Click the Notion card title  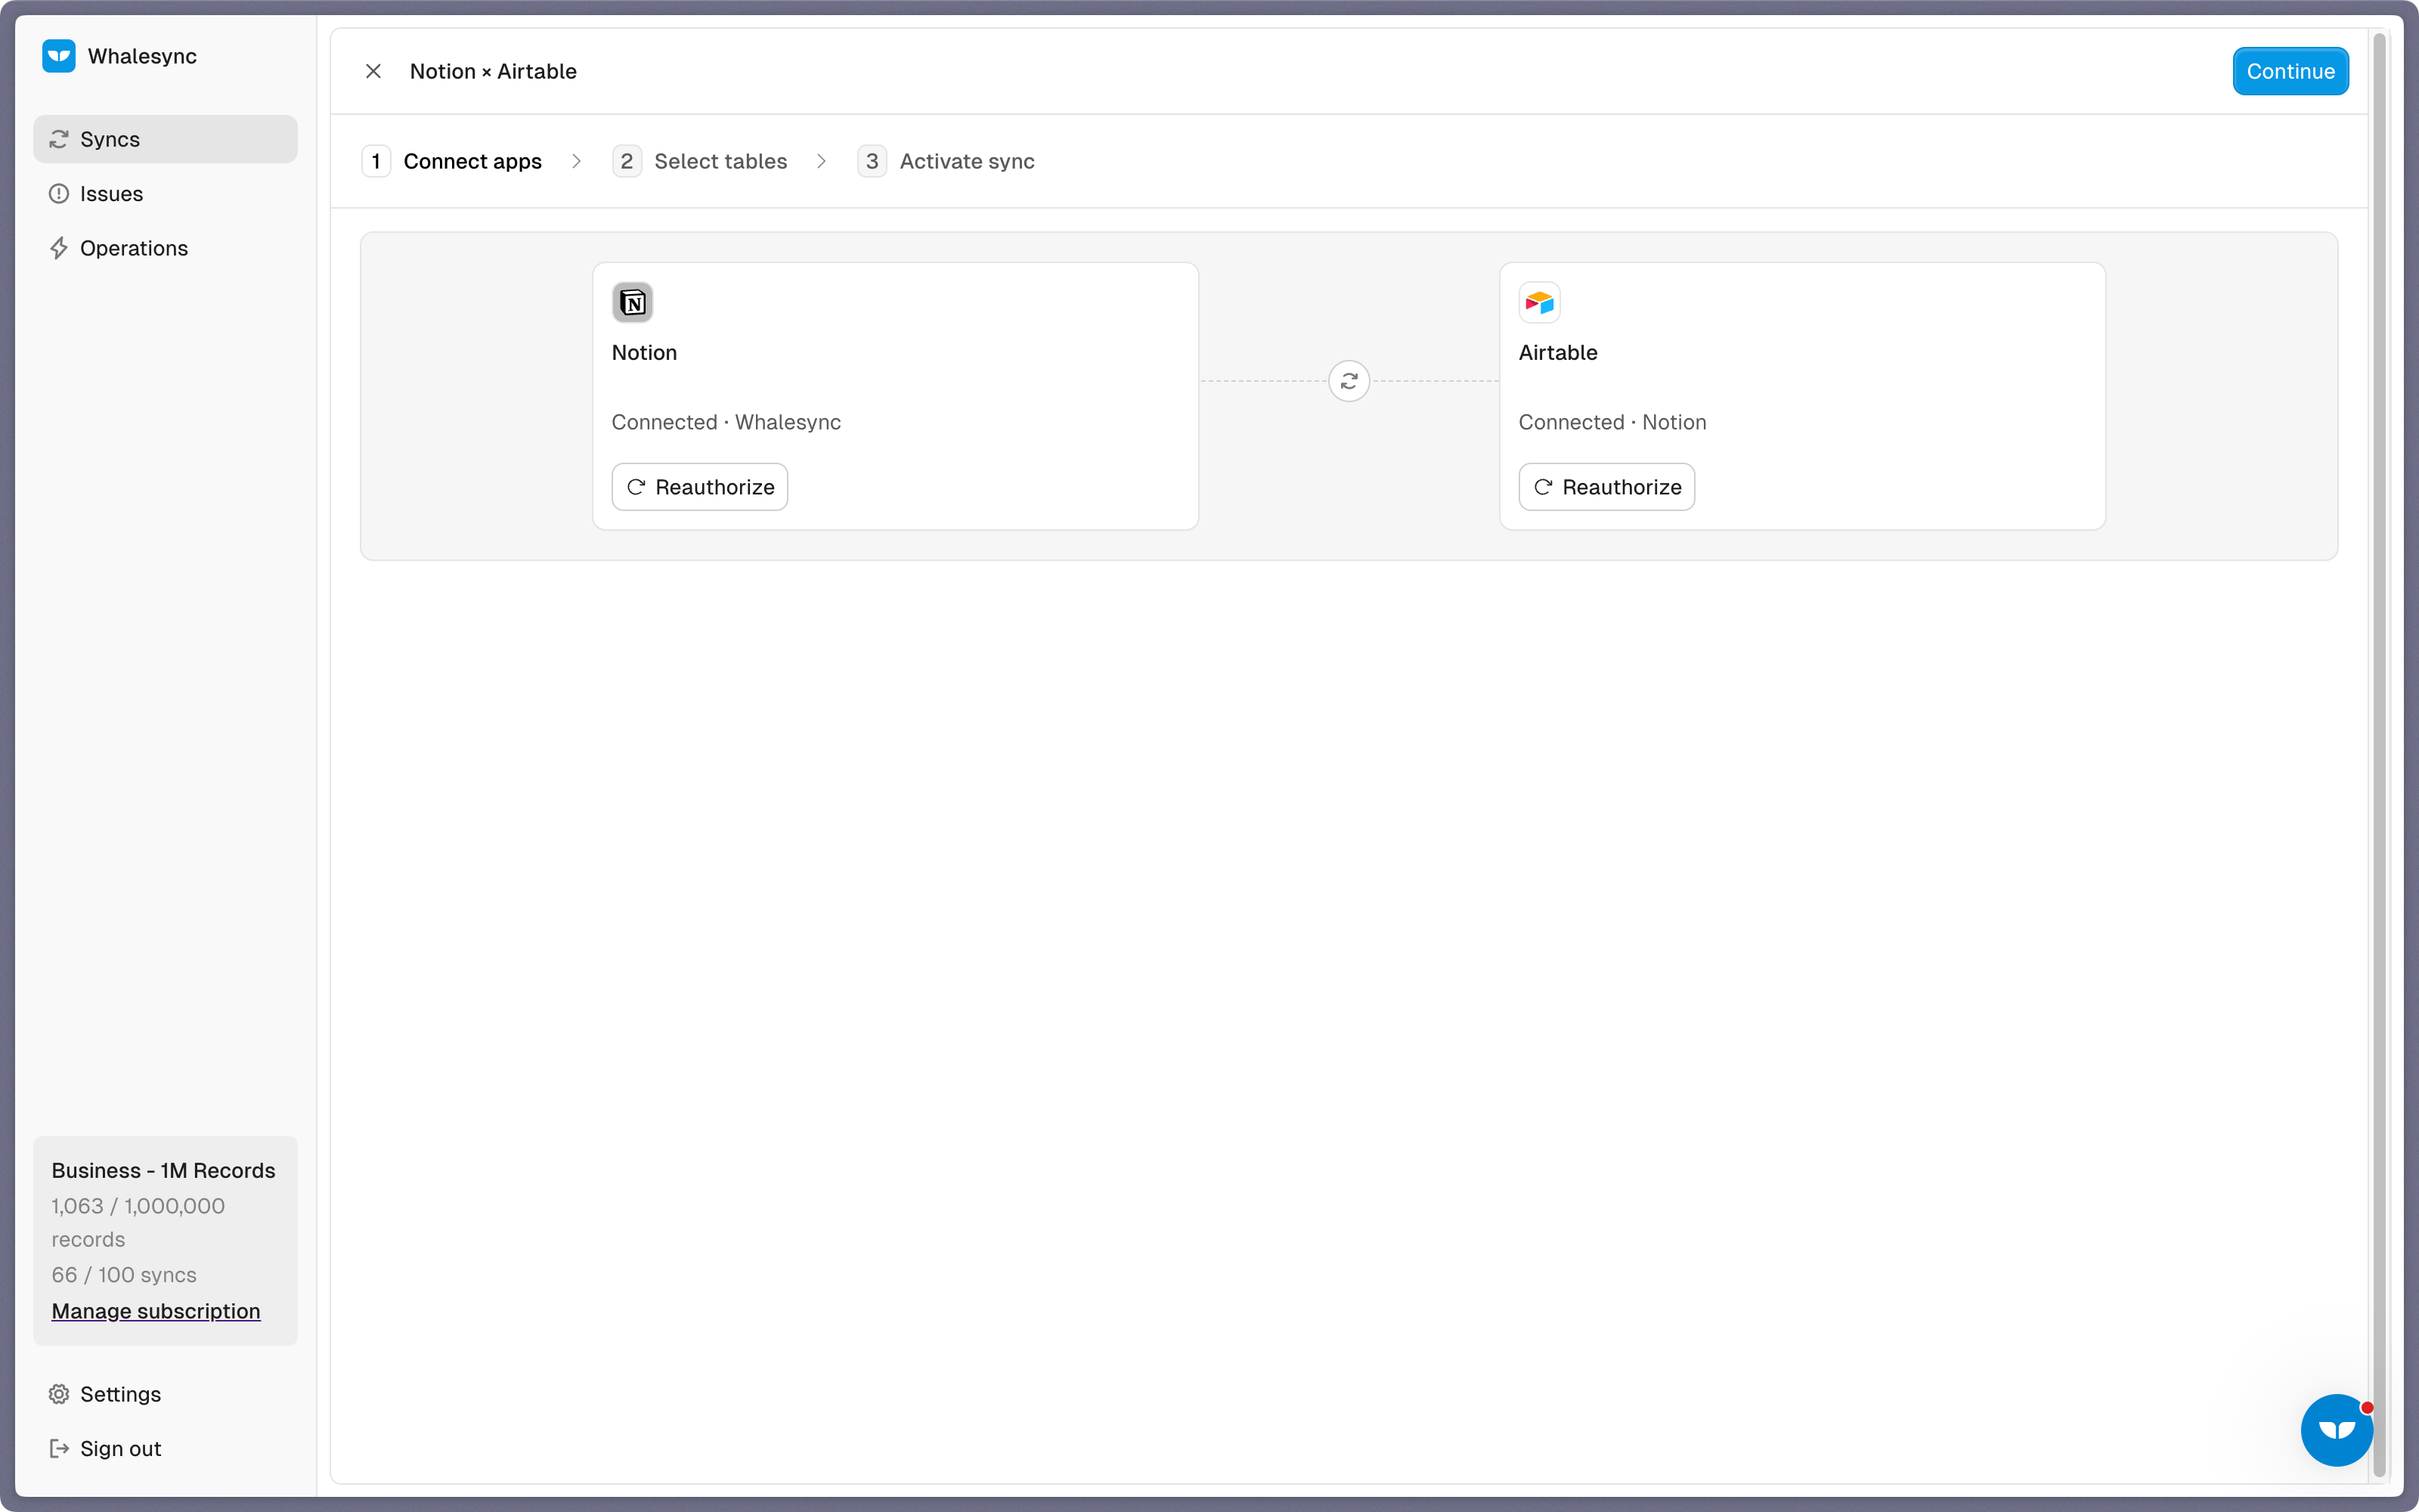(x=644, y=352)
